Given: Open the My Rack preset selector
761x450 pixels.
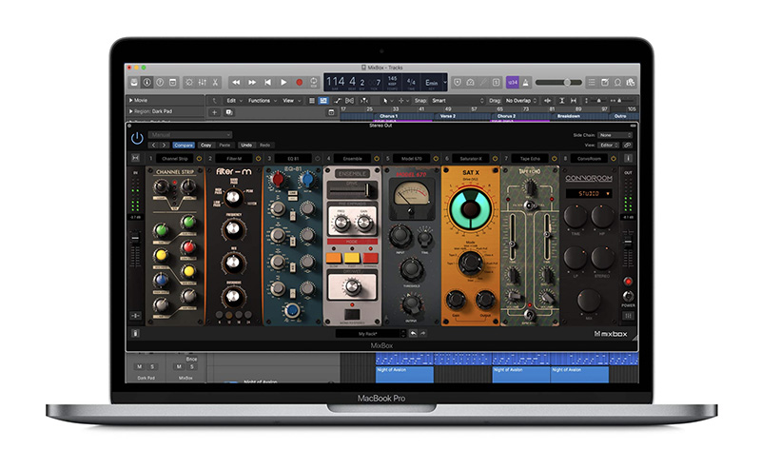Looking at the screenshot, I should [x=370, y=334].
